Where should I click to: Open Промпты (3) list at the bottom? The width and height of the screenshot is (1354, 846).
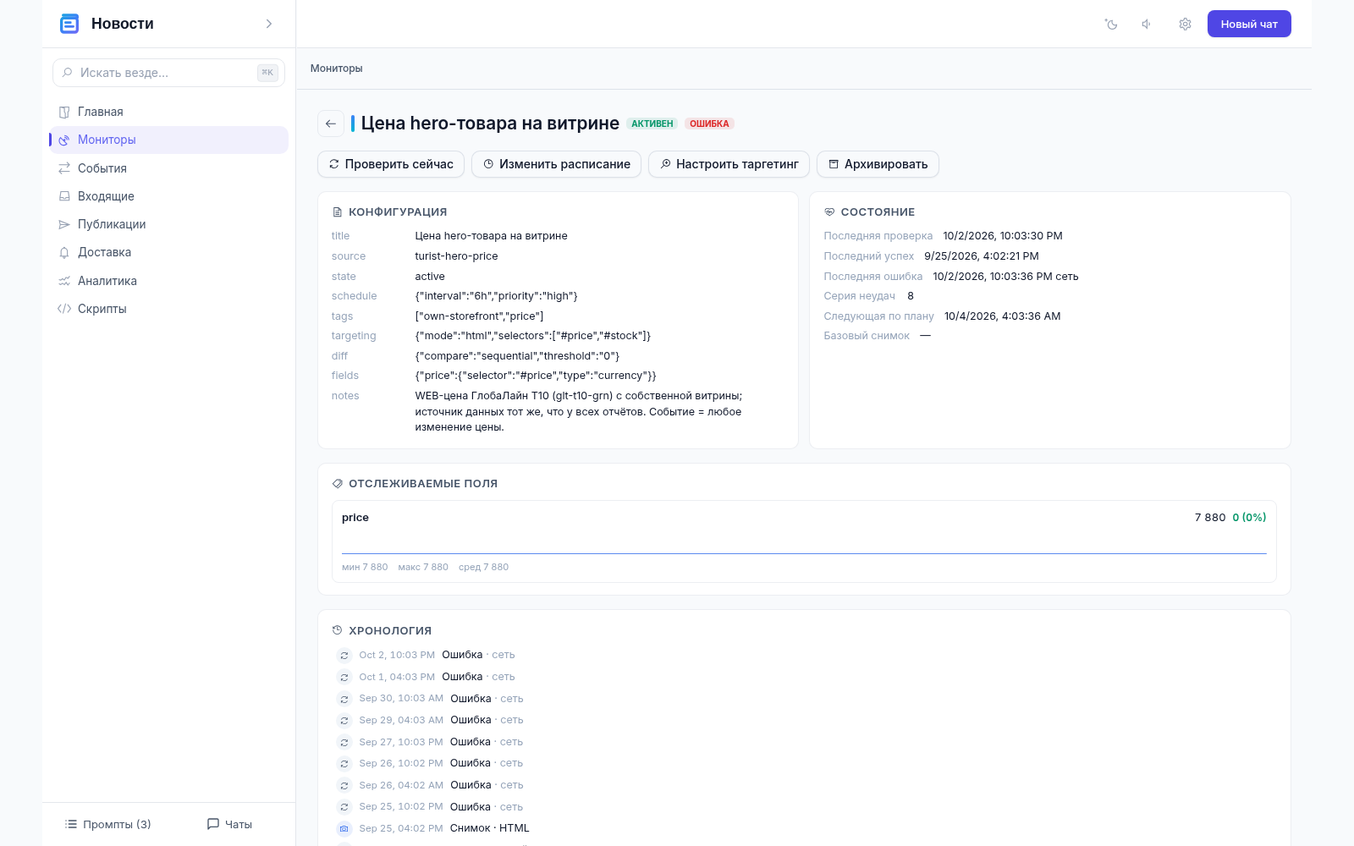(107, 824)
